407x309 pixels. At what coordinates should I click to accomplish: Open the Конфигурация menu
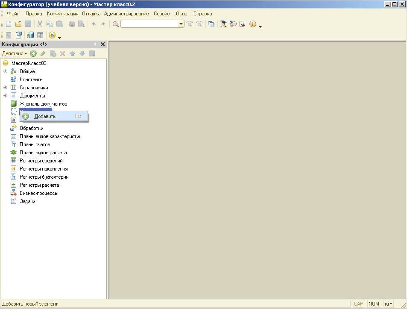coord(62,14)
